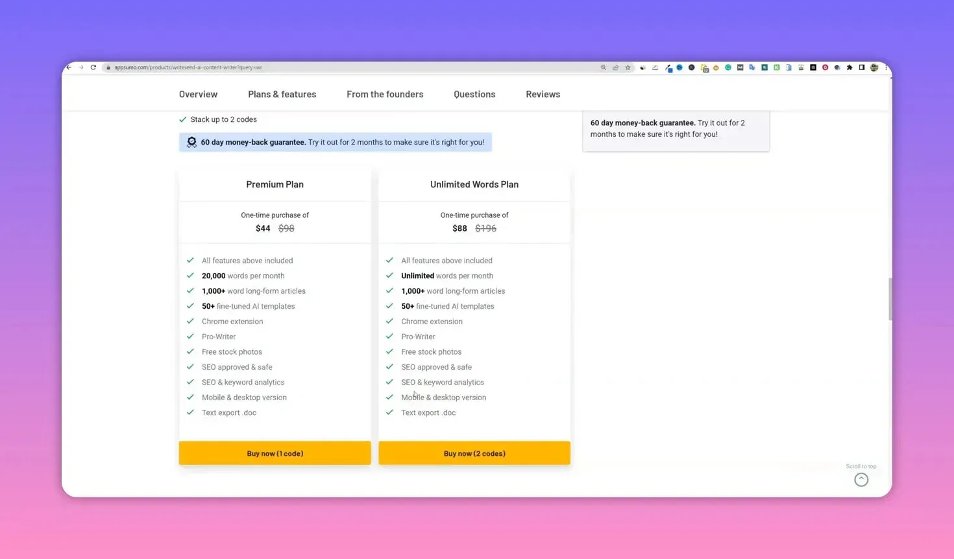Open Chrome's three-dot menu
954x559 pixels.
pyautogui.click(x=886, y=67)
